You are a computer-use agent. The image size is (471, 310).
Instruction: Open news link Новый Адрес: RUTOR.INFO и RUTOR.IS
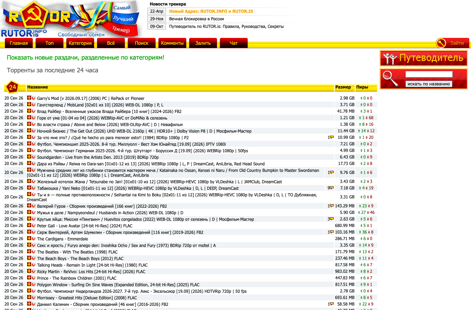point(211,11)
